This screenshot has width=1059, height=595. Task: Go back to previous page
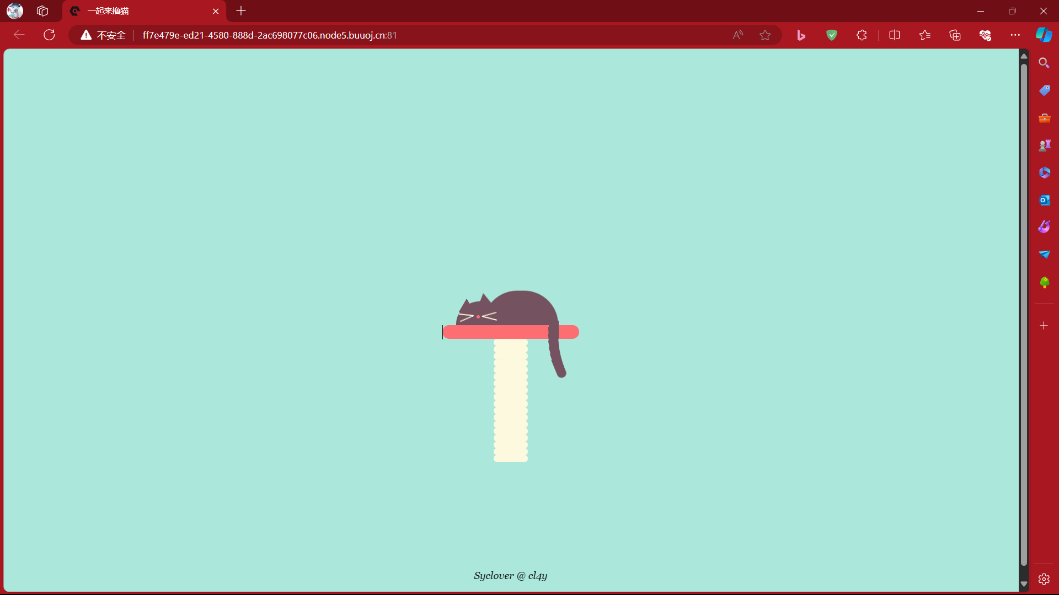[x=19, y=35]
